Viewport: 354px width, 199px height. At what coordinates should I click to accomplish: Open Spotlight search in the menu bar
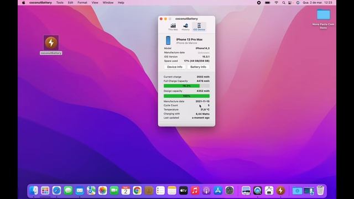pos(284,3)
